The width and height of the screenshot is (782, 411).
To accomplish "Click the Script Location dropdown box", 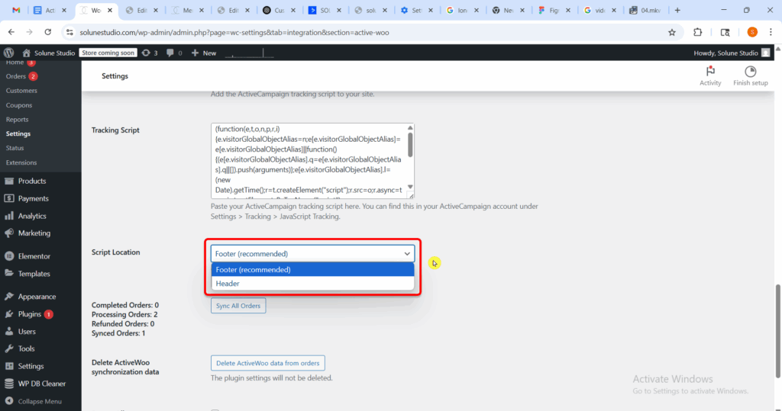I will 312,254.
